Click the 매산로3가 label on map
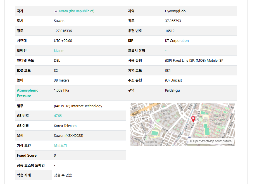 pos(147,112)
